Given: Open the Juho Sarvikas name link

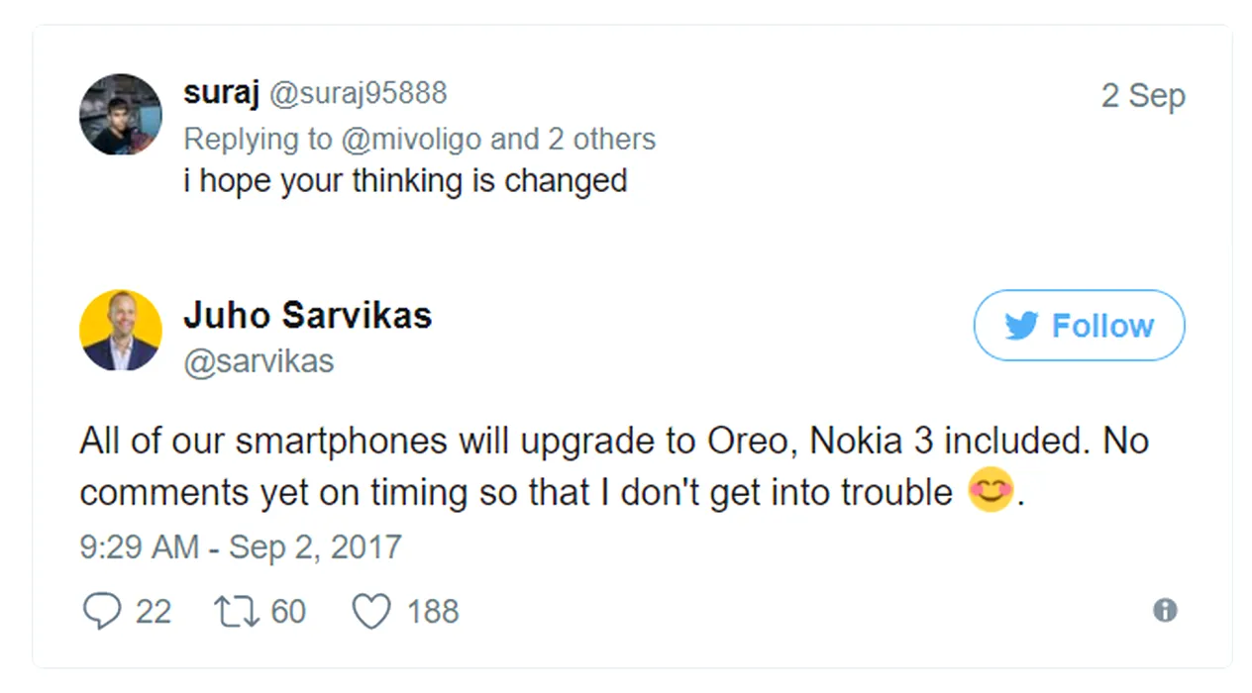Looking at the screenshot, I should click(x=307, y=316).
